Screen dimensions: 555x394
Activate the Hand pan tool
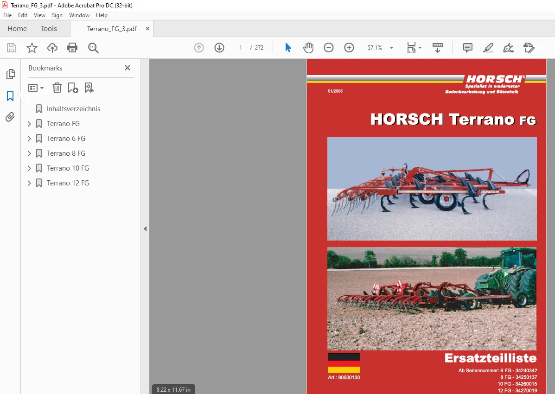point(308,48)
